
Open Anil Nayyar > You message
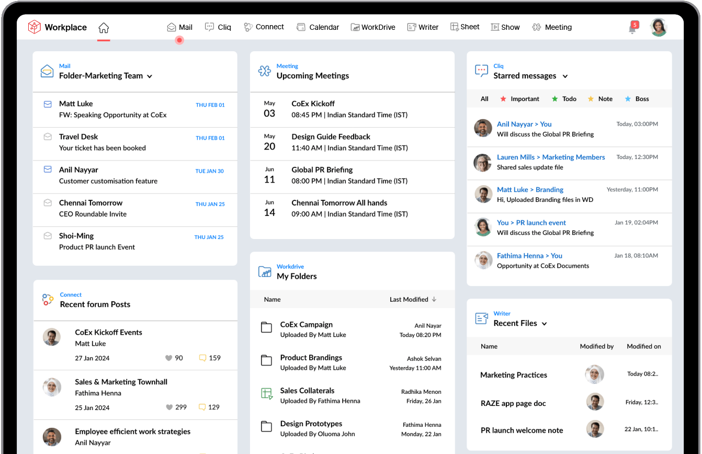[x=569, y=129]
